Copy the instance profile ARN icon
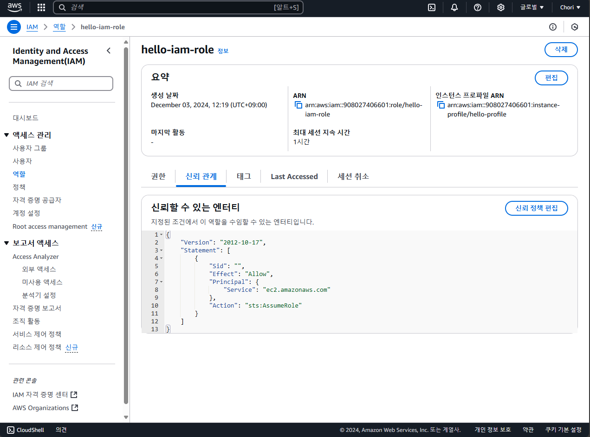The width and height of the screenshot is (590, 437). point(441,105)
